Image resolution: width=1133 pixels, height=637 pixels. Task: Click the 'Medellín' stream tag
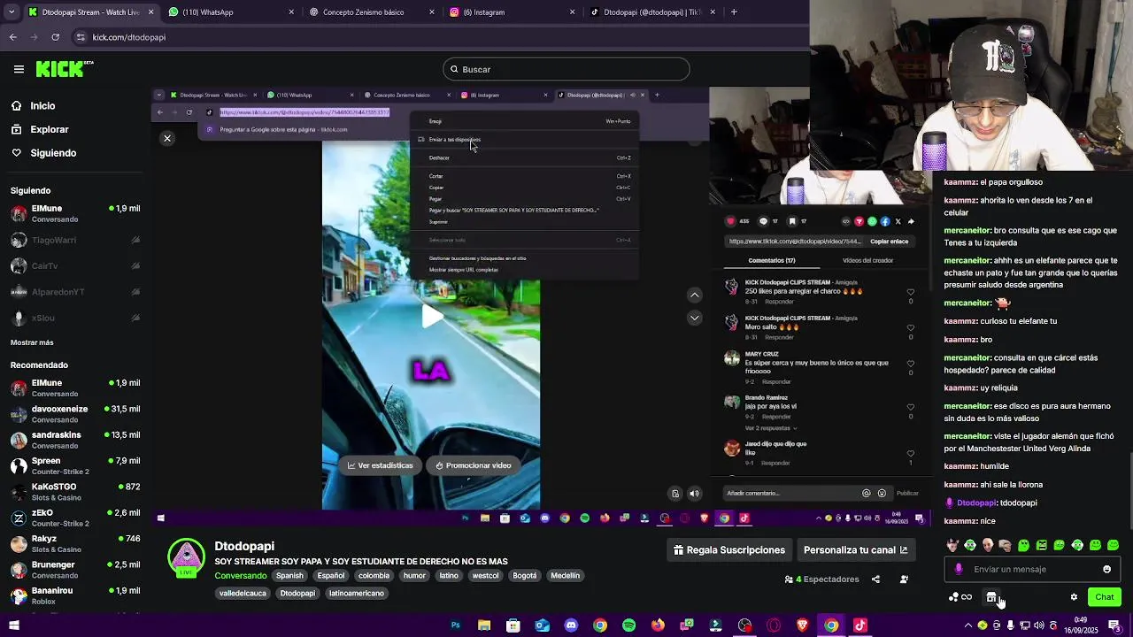point(565,576)
